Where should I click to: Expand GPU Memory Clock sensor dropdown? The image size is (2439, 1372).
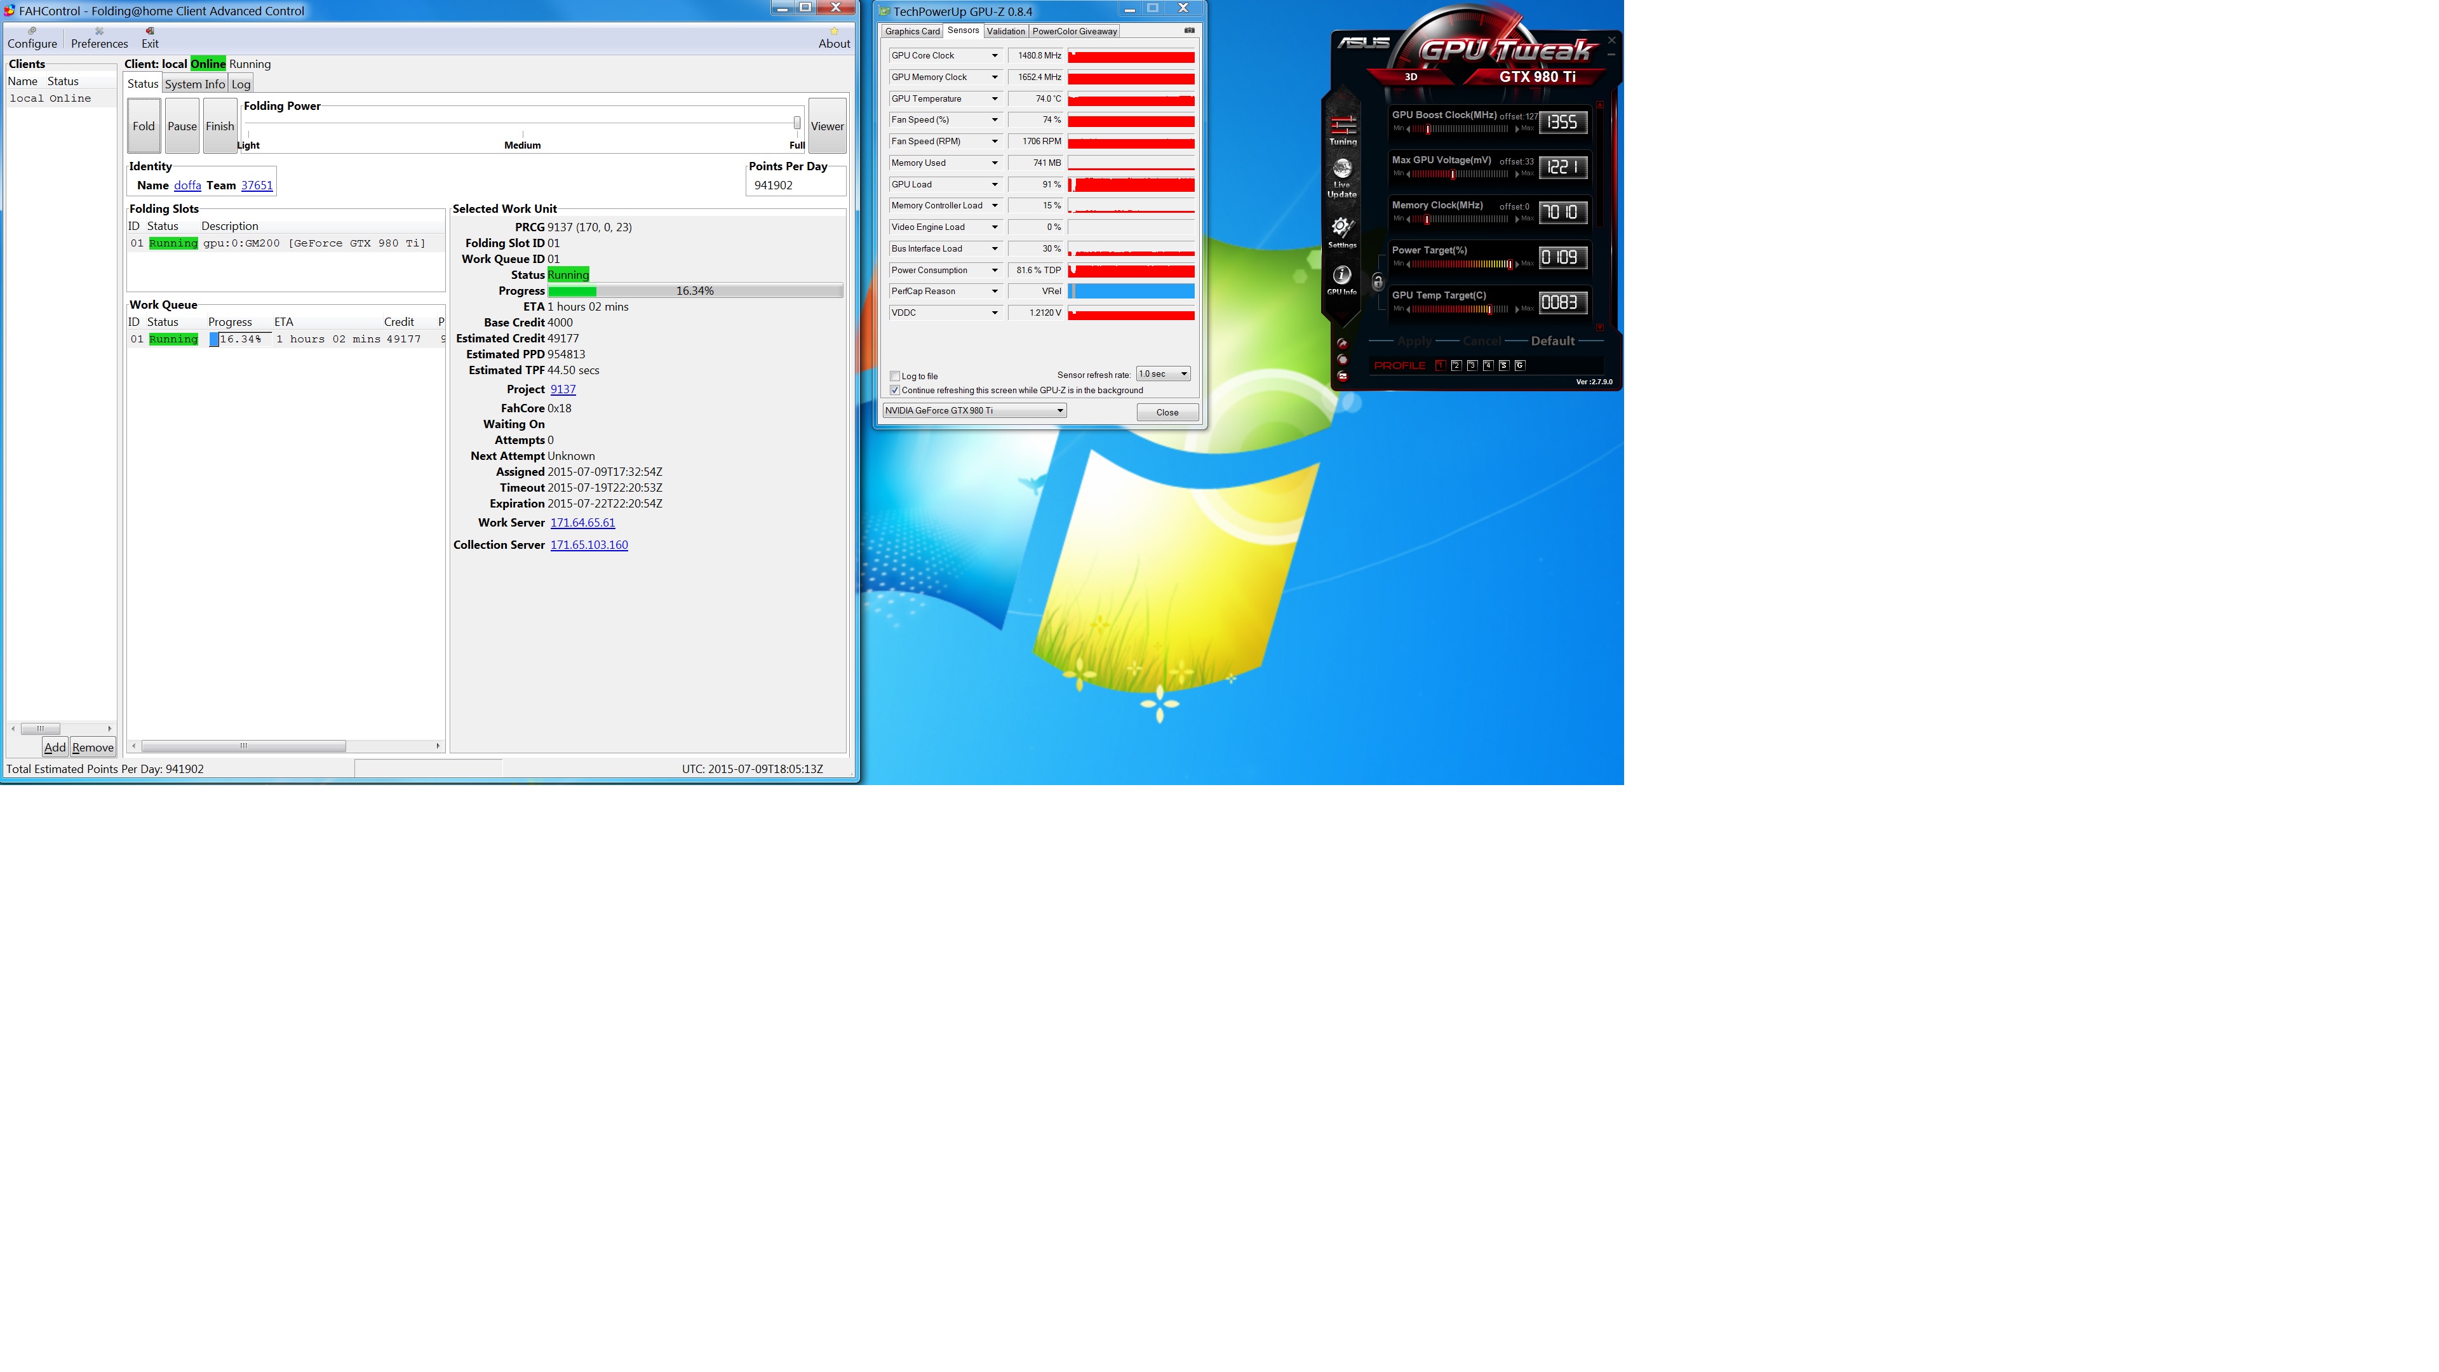(994, 77)
